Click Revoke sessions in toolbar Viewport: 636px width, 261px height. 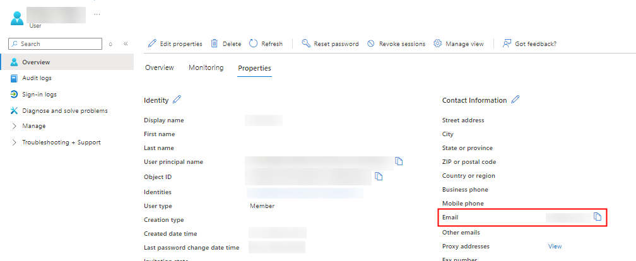pos(396,43)
